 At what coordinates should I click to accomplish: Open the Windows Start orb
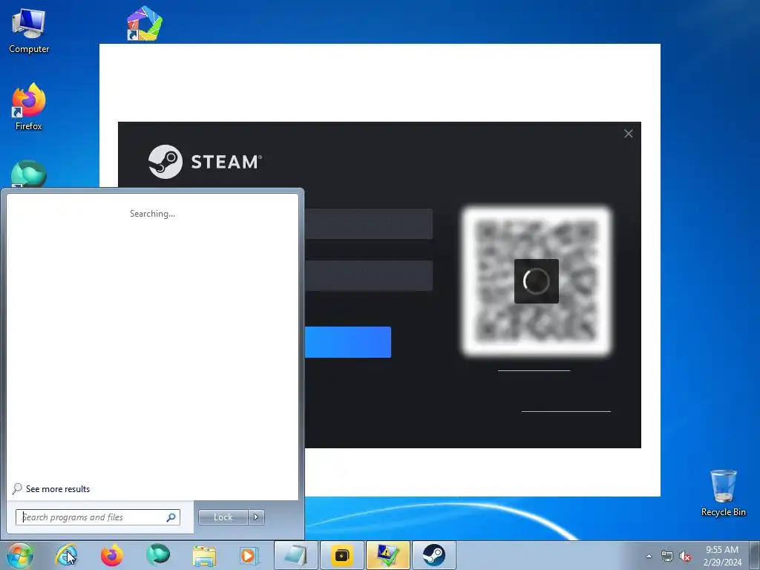tap(20, 555)
